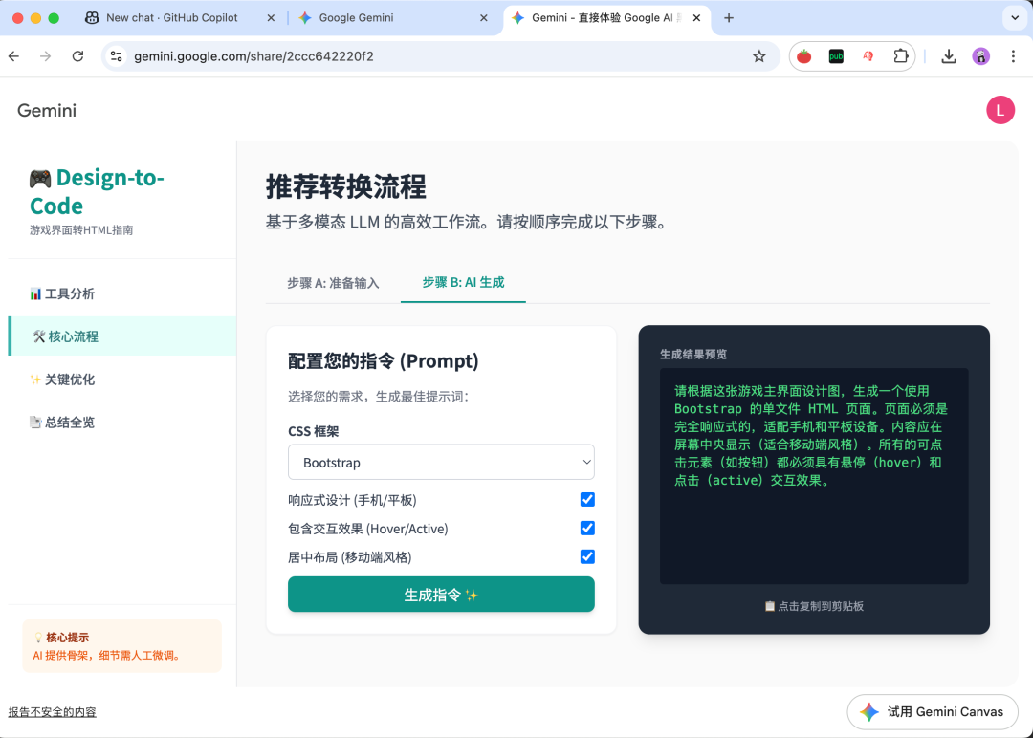The image size is (1033, 738).
Task: Close the Google Gemini tab
Action: tap(484, 18)
